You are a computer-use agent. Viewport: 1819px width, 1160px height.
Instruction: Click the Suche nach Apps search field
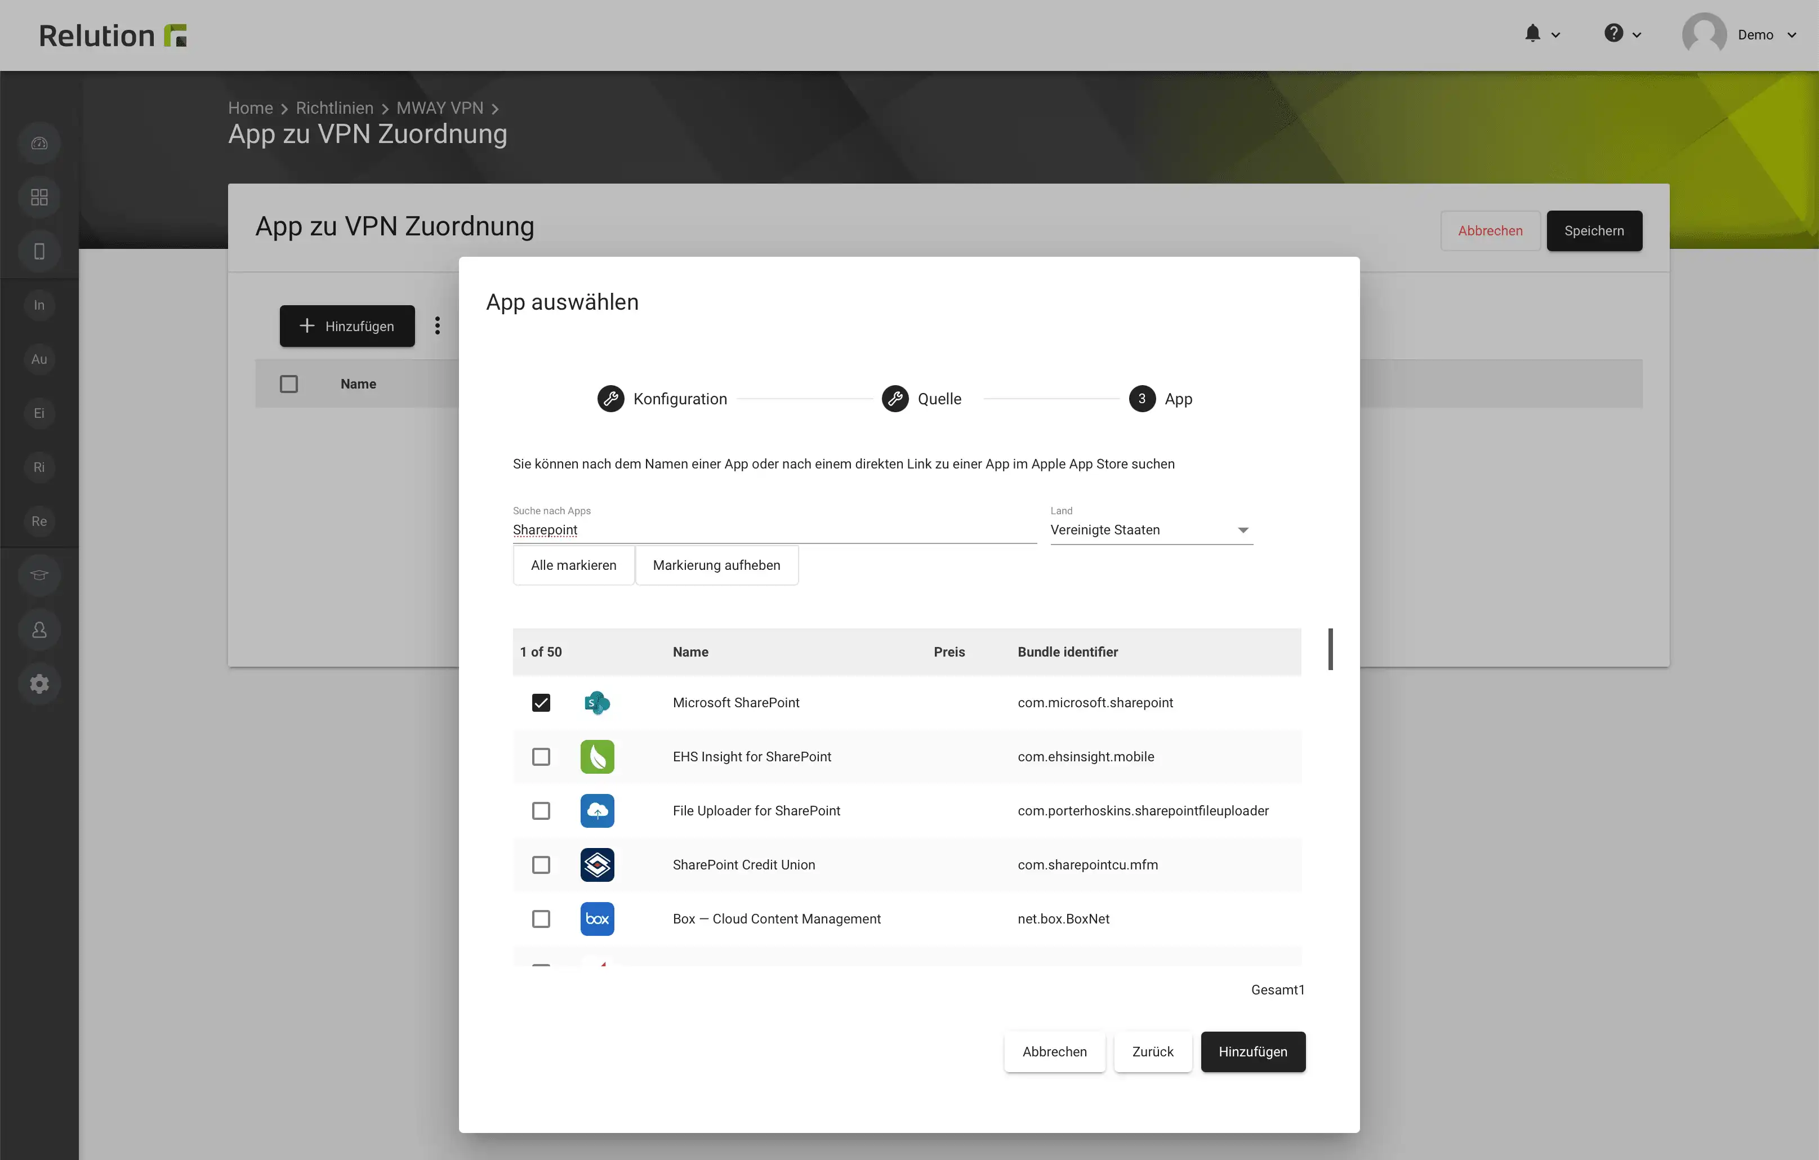click(x=774, y=530)
